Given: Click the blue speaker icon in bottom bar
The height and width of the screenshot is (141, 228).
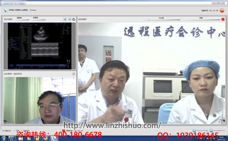Looking at the screenshot, I should [x=194, y=130].
